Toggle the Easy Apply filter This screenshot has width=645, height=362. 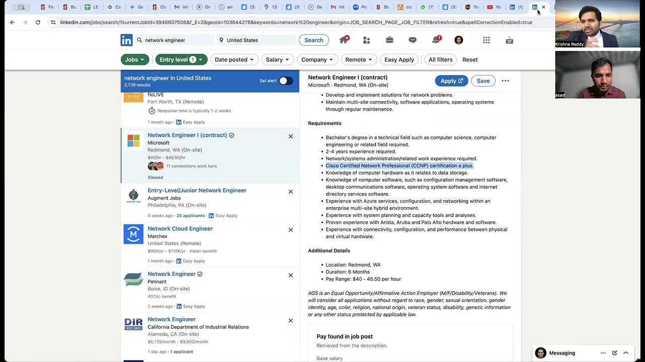coord(399,59)
